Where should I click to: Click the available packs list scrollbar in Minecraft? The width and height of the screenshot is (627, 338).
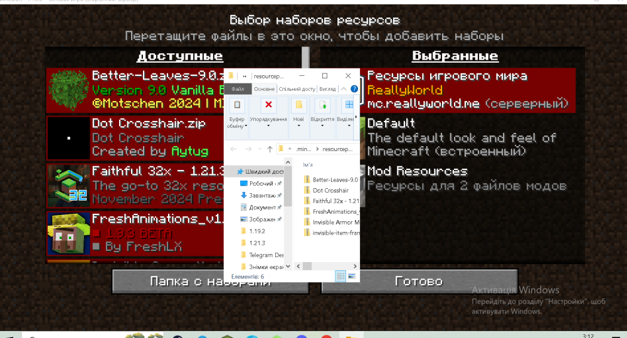pos(305,58)
